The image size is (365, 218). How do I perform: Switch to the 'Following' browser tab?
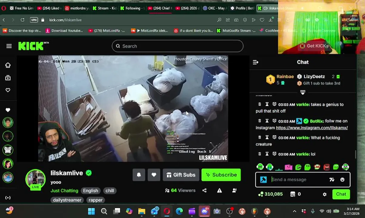132,8
